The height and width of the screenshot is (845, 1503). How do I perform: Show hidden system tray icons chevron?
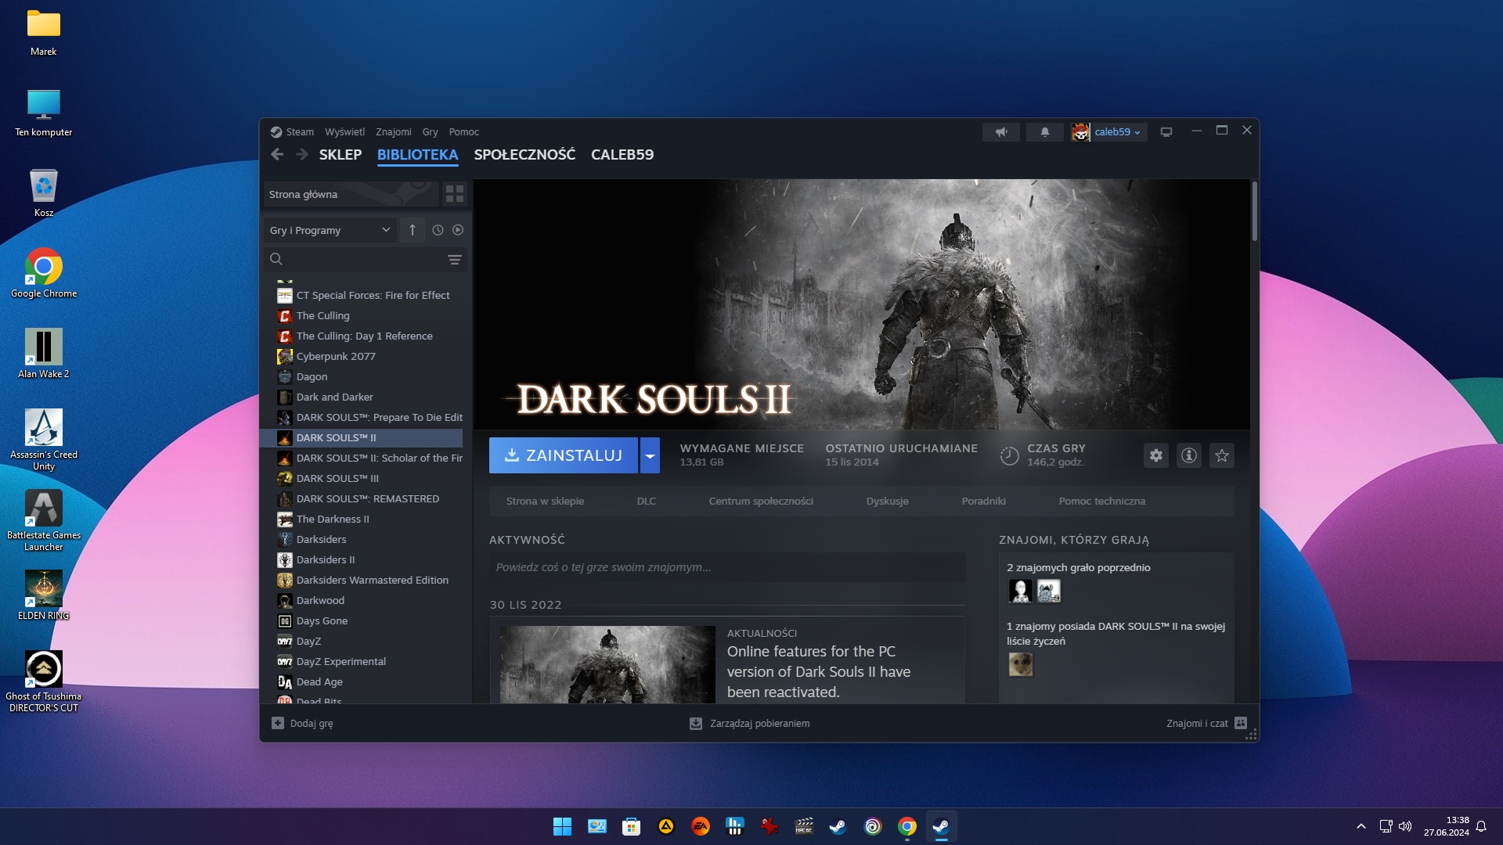(1361, 826)
